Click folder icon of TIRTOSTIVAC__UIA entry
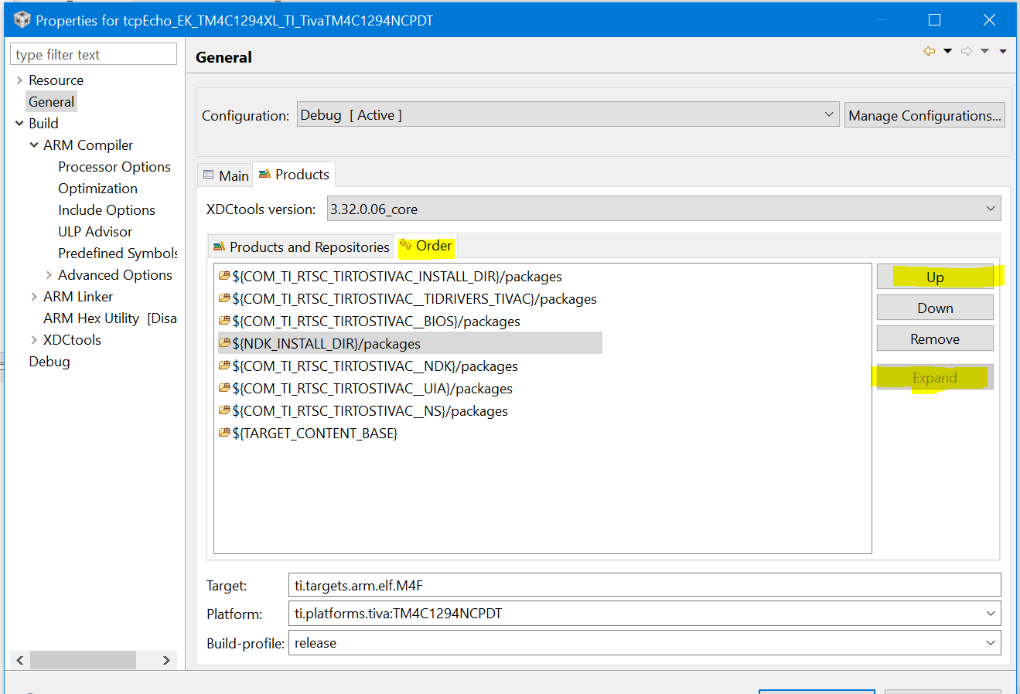Screen dimensions: 1020x694 (224, 388)
